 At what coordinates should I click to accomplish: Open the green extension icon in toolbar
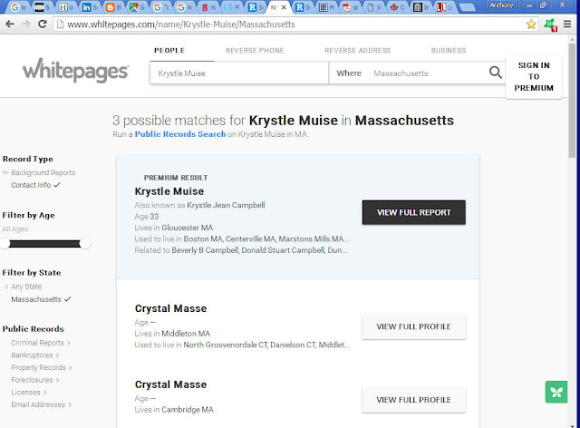point(550,24)
